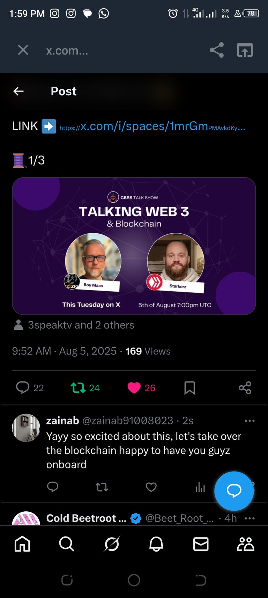Open zainab's profile picture
Screen dimensions: 268x598
point(26,428)
